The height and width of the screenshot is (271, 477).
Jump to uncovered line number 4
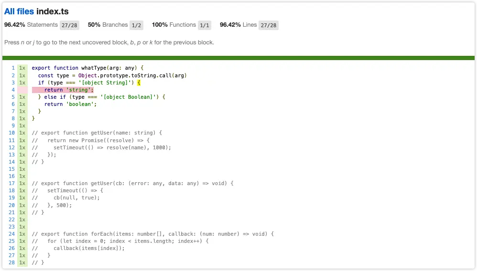tap(13, 90)
